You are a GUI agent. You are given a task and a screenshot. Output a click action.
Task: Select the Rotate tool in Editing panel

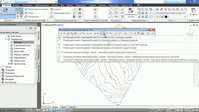(x=143, y=9)
